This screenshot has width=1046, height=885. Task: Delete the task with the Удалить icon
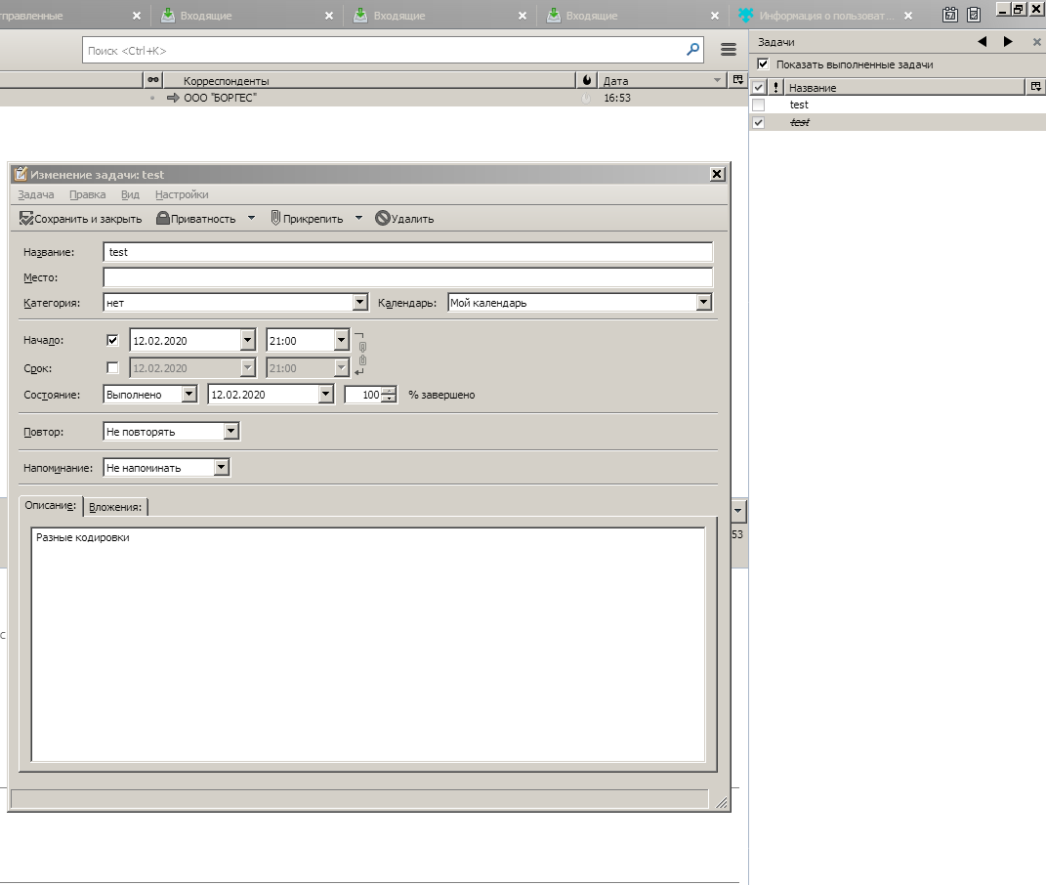pos(383,219)
